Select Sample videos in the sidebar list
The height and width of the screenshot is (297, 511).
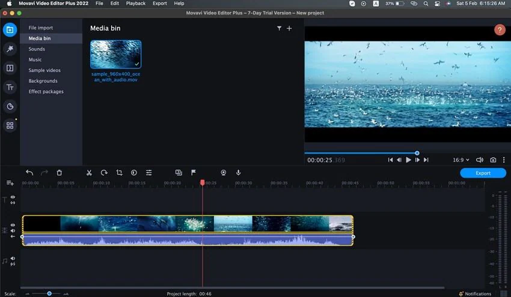(44, 70)
